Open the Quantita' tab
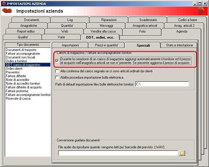Screen dimensions: 209x167 point(67,26)
